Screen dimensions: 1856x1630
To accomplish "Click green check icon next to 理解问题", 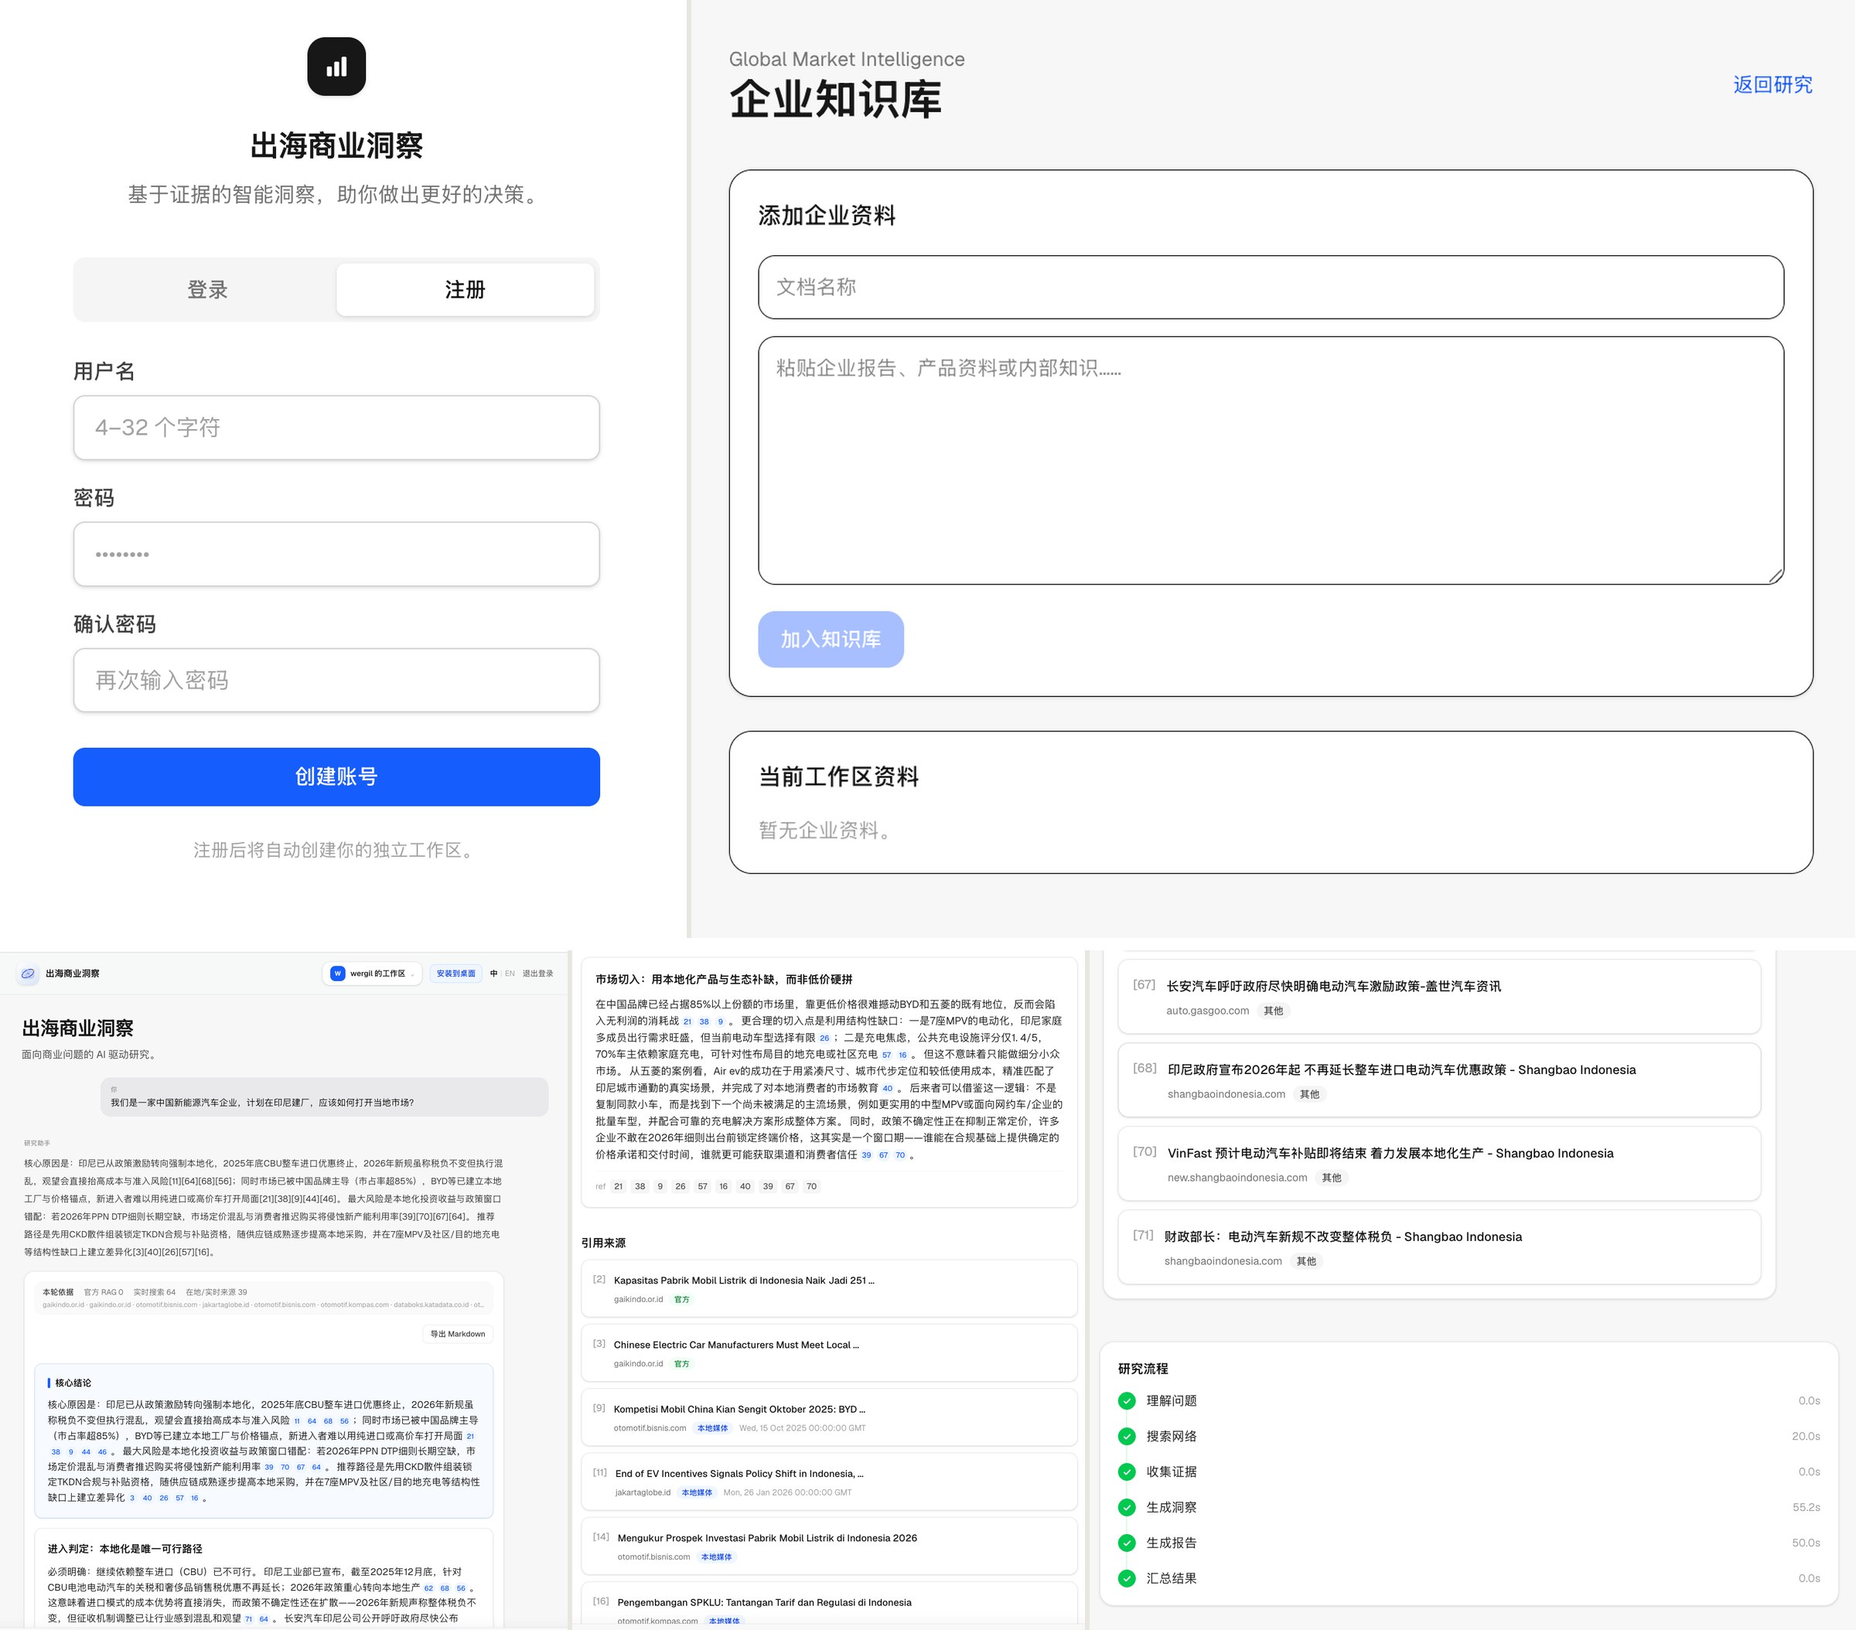I will point(1127,1400).
